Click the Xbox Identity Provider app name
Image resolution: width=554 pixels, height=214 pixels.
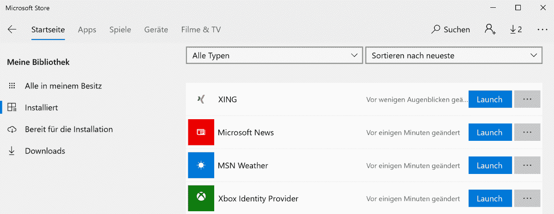tap(258, 198)
